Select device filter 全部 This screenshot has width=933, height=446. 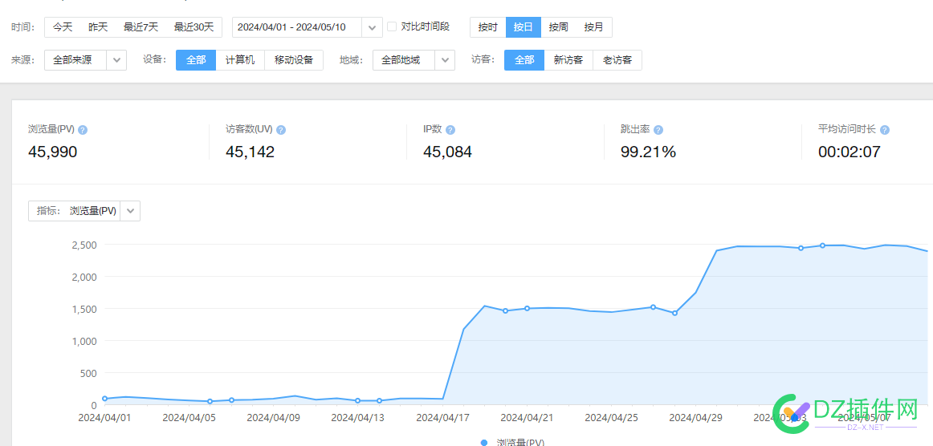pyautogui.click(x=196, y=60)
